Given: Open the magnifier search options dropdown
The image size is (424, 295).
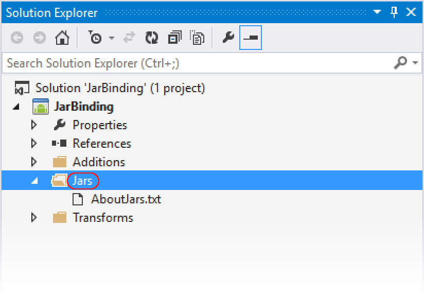Looking at the screenshot, I should (x=415, y=63).
